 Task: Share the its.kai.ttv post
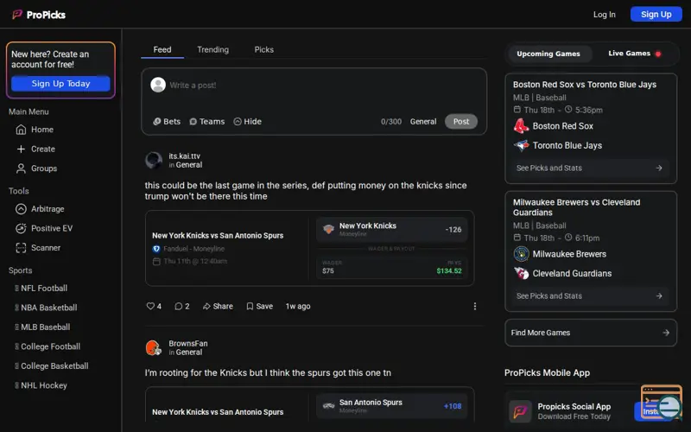(218, 306)
